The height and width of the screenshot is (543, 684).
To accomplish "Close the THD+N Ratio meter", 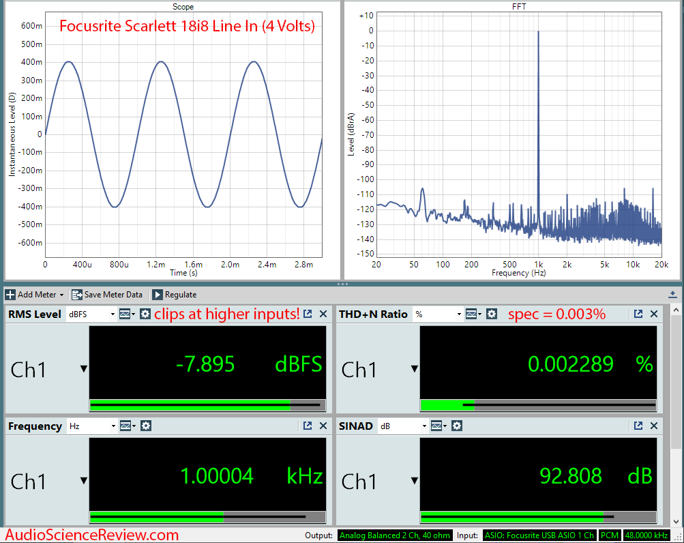I will pos(654,314).
